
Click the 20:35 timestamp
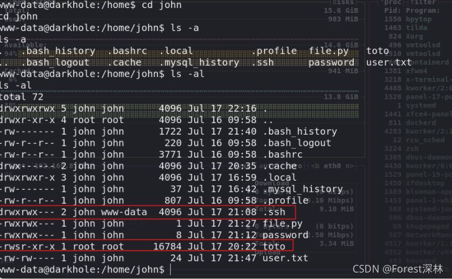pyautogui.click(x=242, y=166)
